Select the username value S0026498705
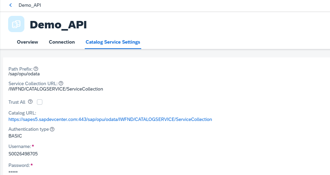The image size is (330, 175). tap(23, 154)
